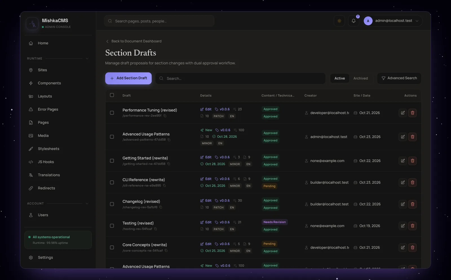
Task: Switch to the Active tab
Action: coord(340,78)
